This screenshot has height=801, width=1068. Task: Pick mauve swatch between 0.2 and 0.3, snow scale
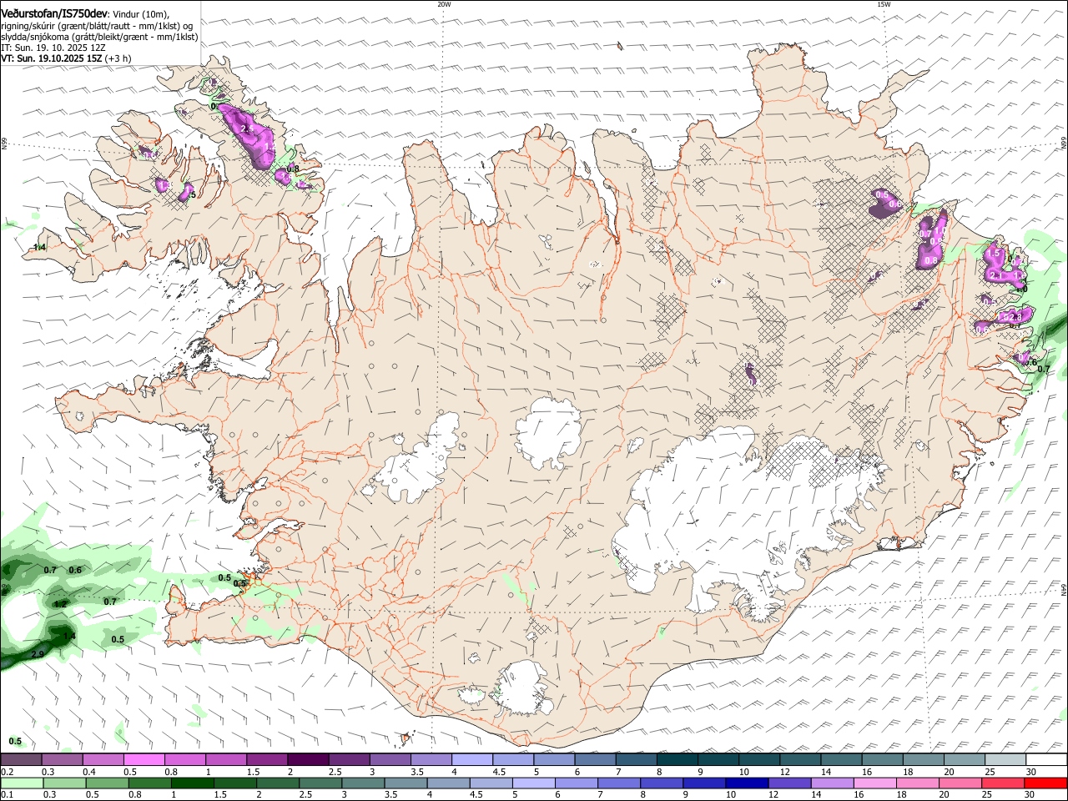coord(21,760)
